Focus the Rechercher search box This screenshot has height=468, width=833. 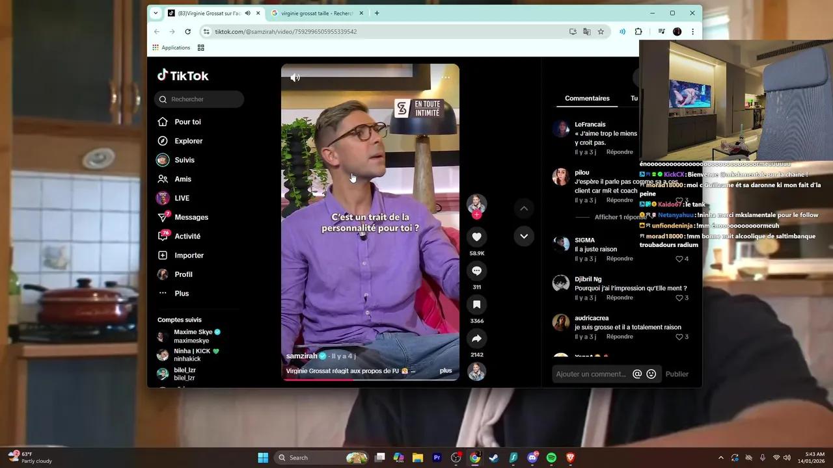tap(199, 99)
